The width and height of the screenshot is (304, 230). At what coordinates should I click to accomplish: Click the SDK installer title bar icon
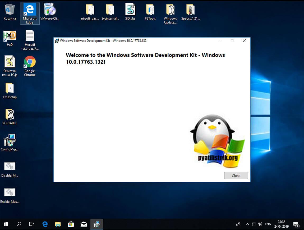click(57, 41)
